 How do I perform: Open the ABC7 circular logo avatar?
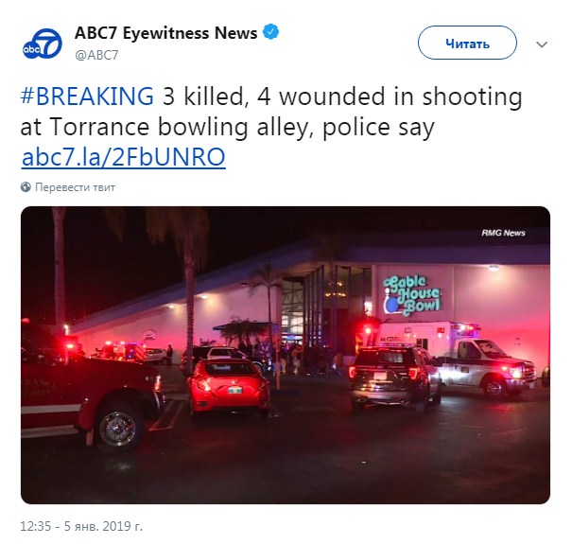[42, 44]
